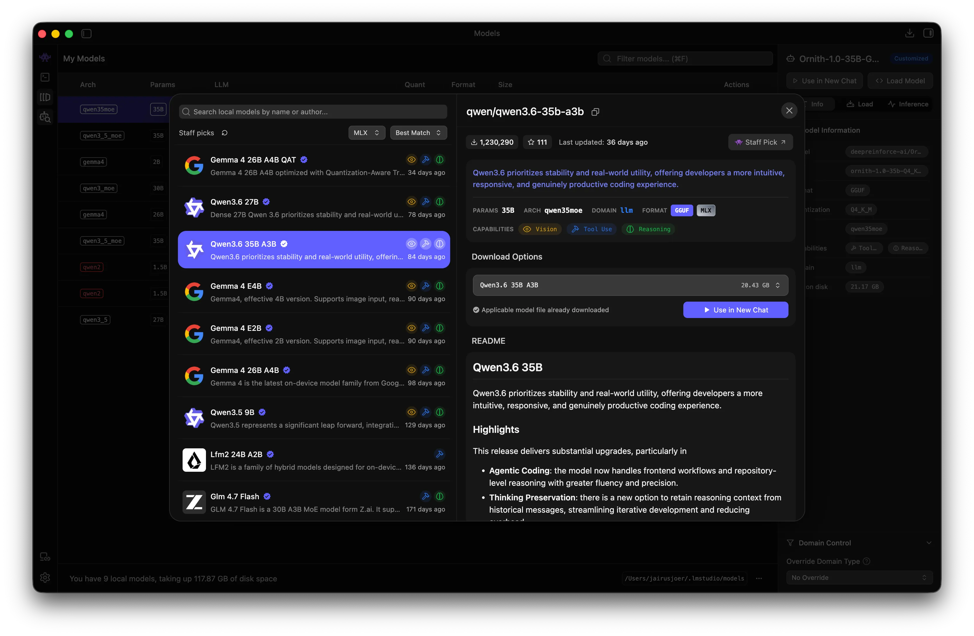
Task: Open the MLX format filter dropdown
Action: point(367,133)
